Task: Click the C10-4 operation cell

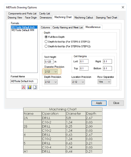Action: pos(54,147)
